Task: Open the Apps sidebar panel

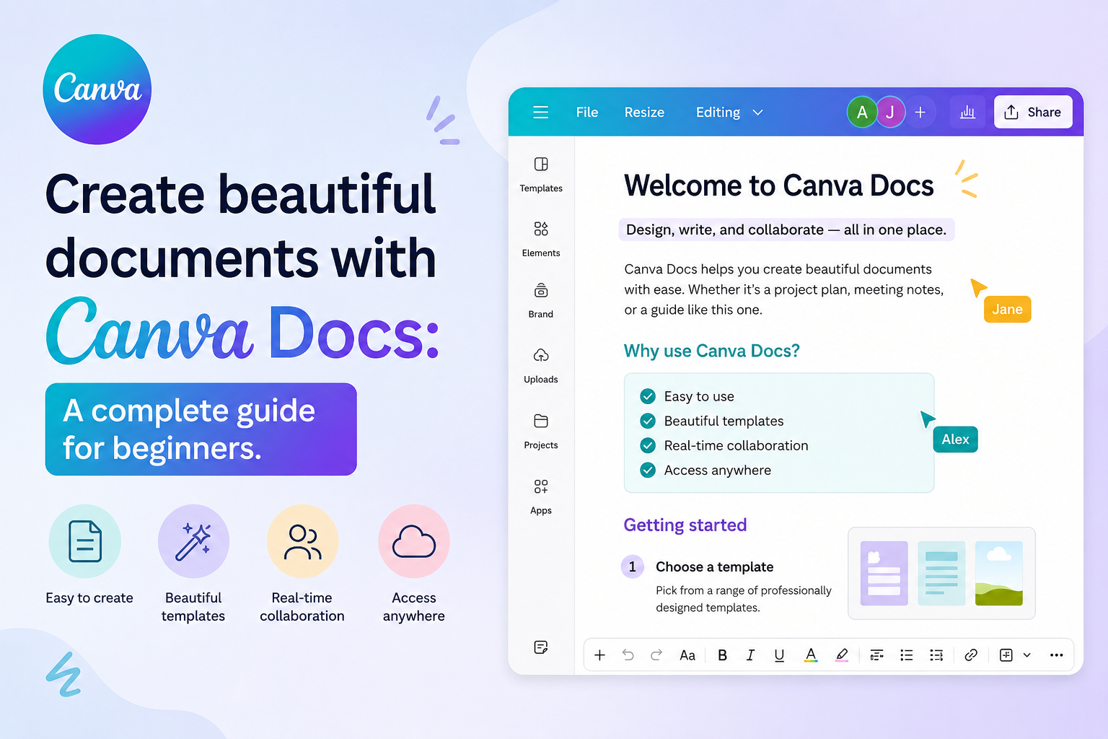Action: pyautogui.click(x=541, y=497)
